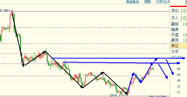Select the 买入 buy price row
187x97 pixels.
click(x=178, y=18)
